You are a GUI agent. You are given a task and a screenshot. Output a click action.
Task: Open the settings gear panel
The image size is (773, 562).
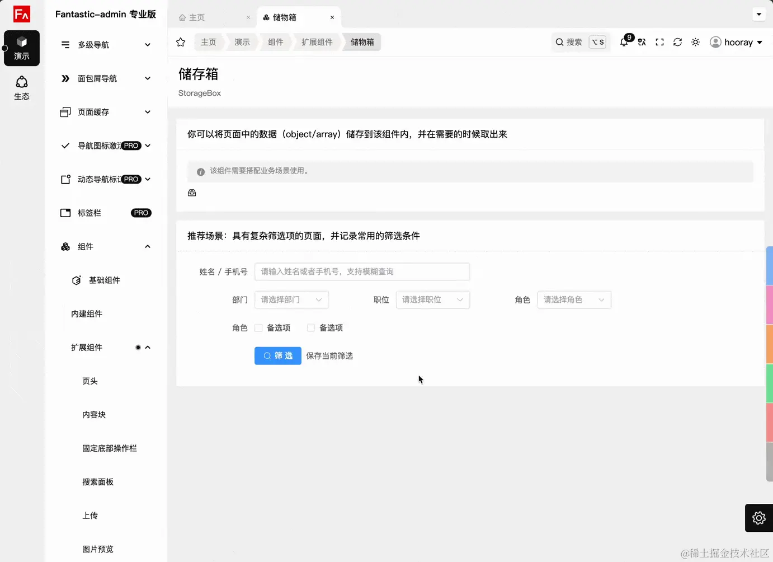coord(759,518)
